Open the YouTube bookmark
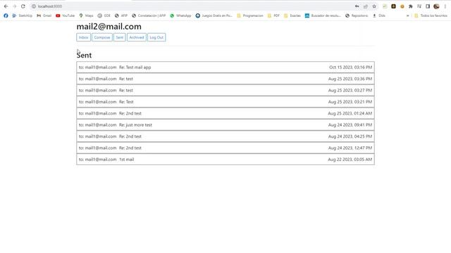 click(x=65, y=15)
